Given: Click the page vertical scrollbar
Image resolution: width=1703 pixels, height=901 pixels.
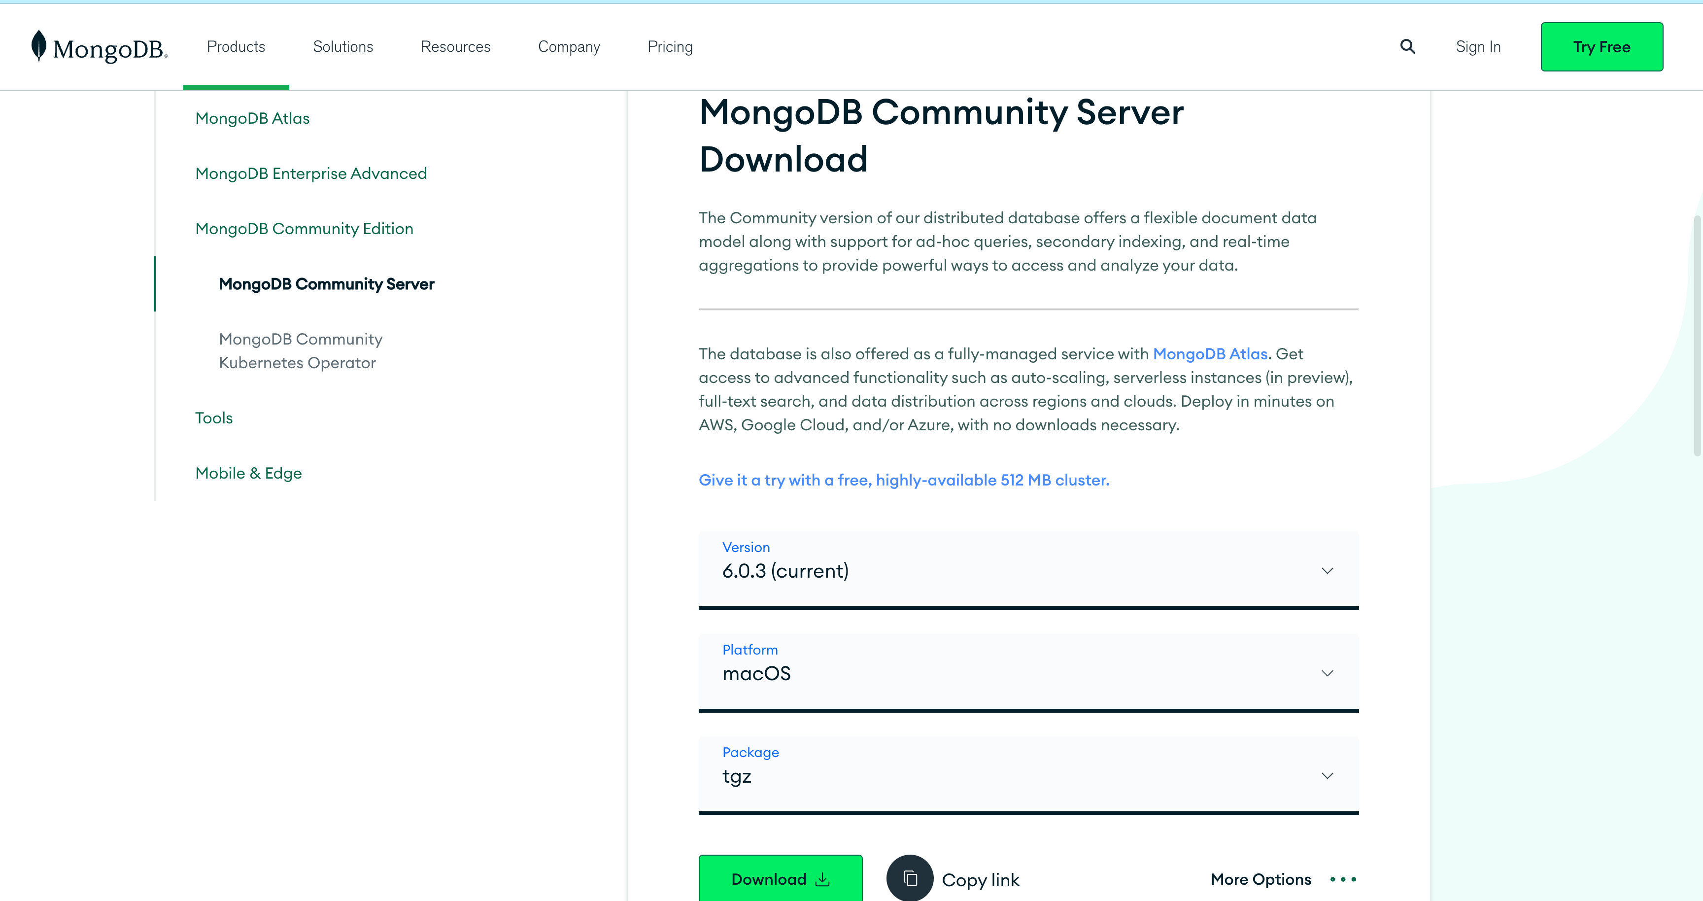Looking at the screenshot, I should coord(1697,335).
